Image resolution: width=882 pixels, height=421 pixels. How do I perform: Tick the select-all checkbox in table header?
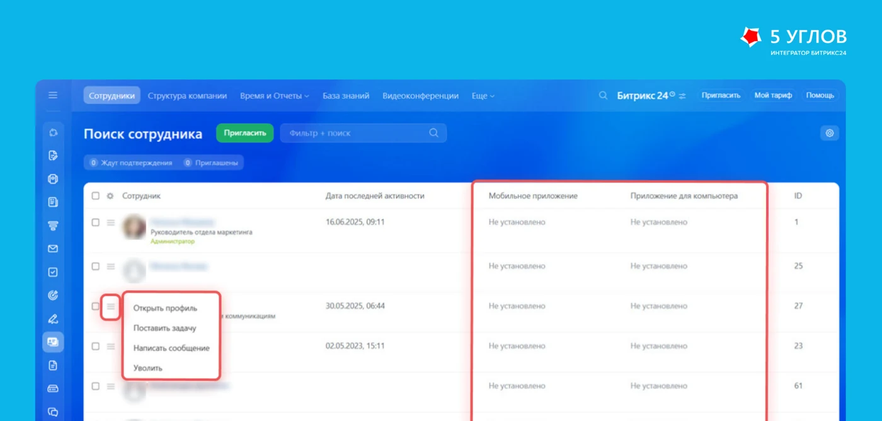tap(96, 196)
